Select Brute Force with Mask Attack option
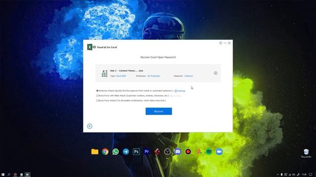 [97, 95]
